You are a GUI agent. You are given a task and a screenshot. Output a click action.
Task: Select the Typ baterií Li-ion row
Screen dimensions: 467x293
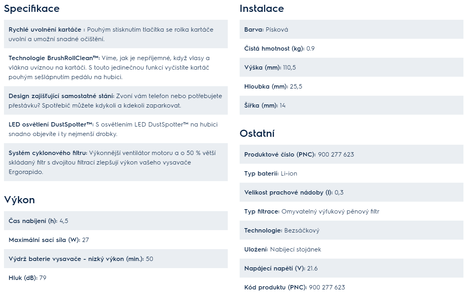[x=351, y=174]
